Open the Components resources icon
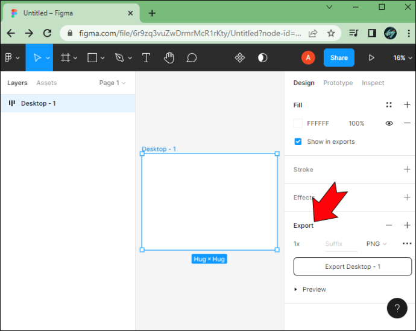 click(x=240, y=58)
